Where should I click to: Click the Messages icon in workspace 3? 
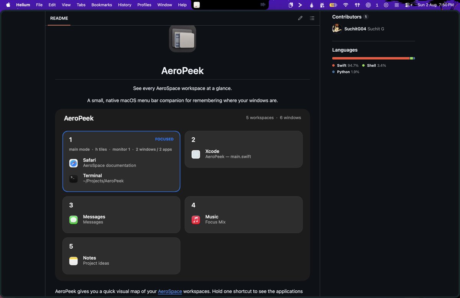[x=74, y=220]
